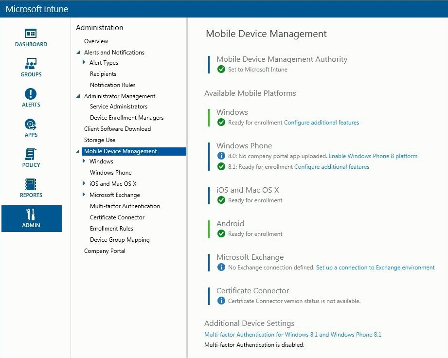This screenshot has width=448, height=358.
Task: Click green check icon under Mobile Device Management Authority
Action: point(221,70)
